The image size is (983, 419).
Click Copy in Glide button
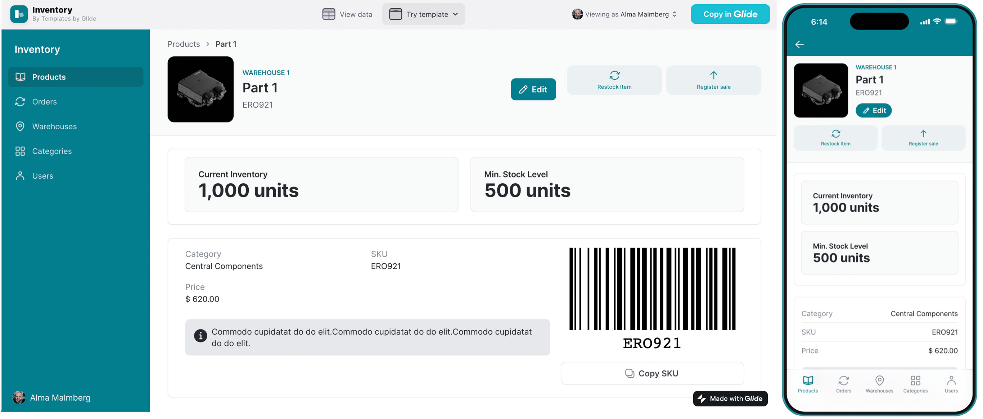pos(730,14)
